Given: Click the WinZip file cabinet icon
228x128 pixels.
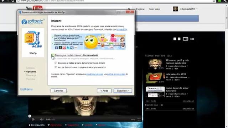Looking at the screenshot, I should pos(33,39).
